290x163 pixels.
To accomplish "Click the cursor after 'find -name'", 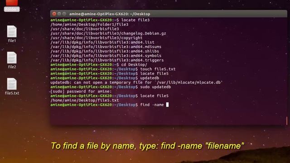I will 167,105.
